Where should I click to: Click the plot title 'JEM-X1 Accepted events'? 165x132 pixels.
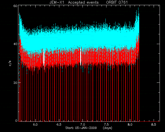coord(74,2)
